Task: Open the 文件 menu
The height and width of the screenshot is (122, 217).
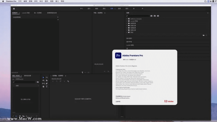Action: click(x=20, y=1)
